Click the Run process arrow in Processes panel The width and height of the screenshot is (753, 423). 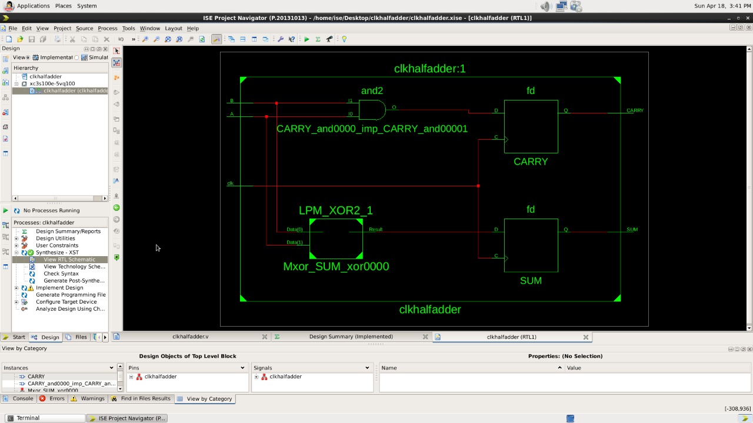pyautogui.click(x=5, y=210)
